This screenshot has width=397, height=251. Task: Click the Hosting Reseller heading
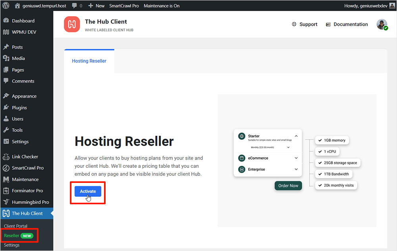[x=124, y=141]
